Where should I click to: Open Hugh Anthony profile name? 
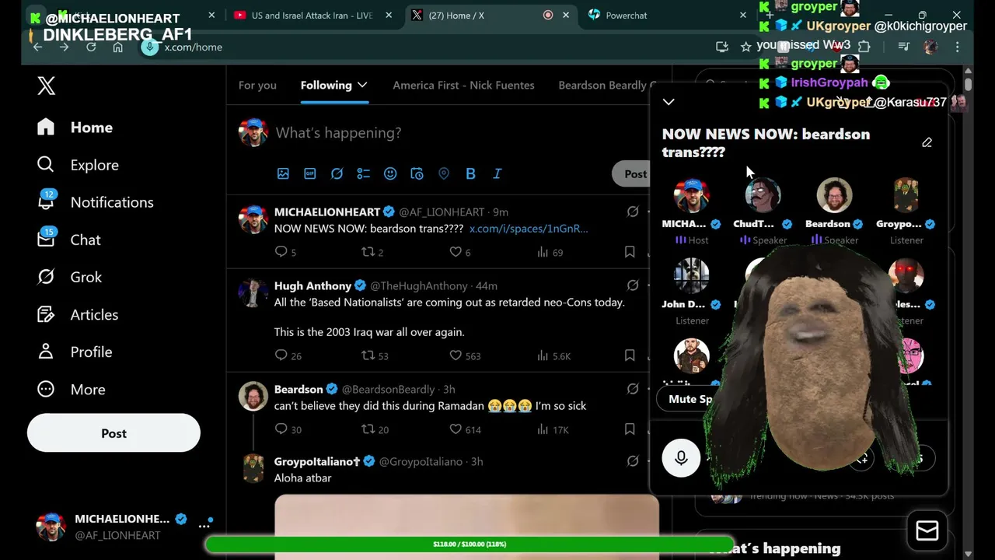[x=312, y=285]
